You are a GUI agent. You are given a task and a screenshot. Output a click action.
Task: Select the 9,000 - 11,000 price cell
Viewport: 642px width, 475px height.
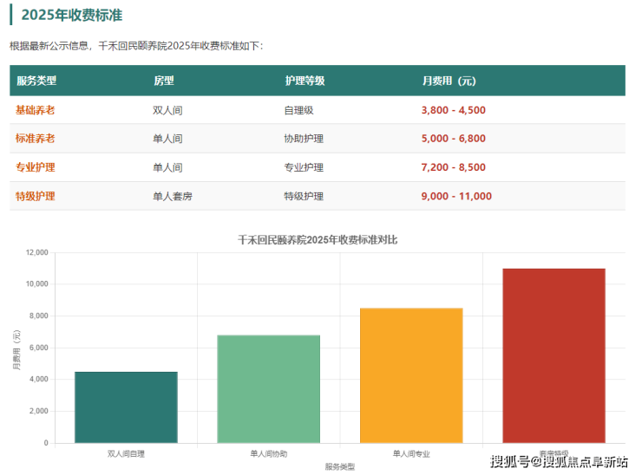(x=456, y=196)
